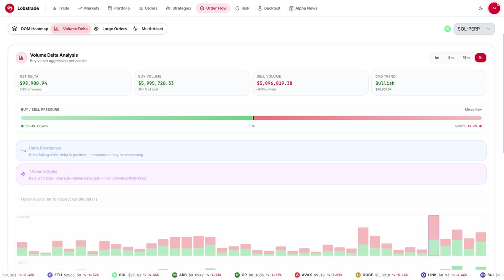Click the first volume bar on the left
Screen dimensions: 504x280
(22, 249)
